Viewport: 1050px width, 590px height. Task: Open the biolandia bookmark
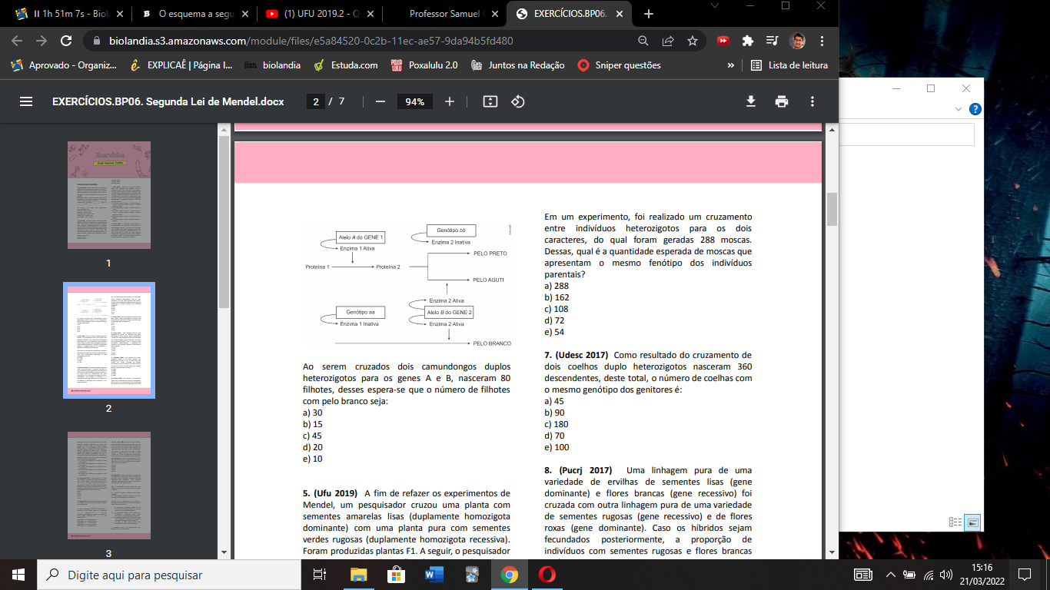[x=272, y=65]
